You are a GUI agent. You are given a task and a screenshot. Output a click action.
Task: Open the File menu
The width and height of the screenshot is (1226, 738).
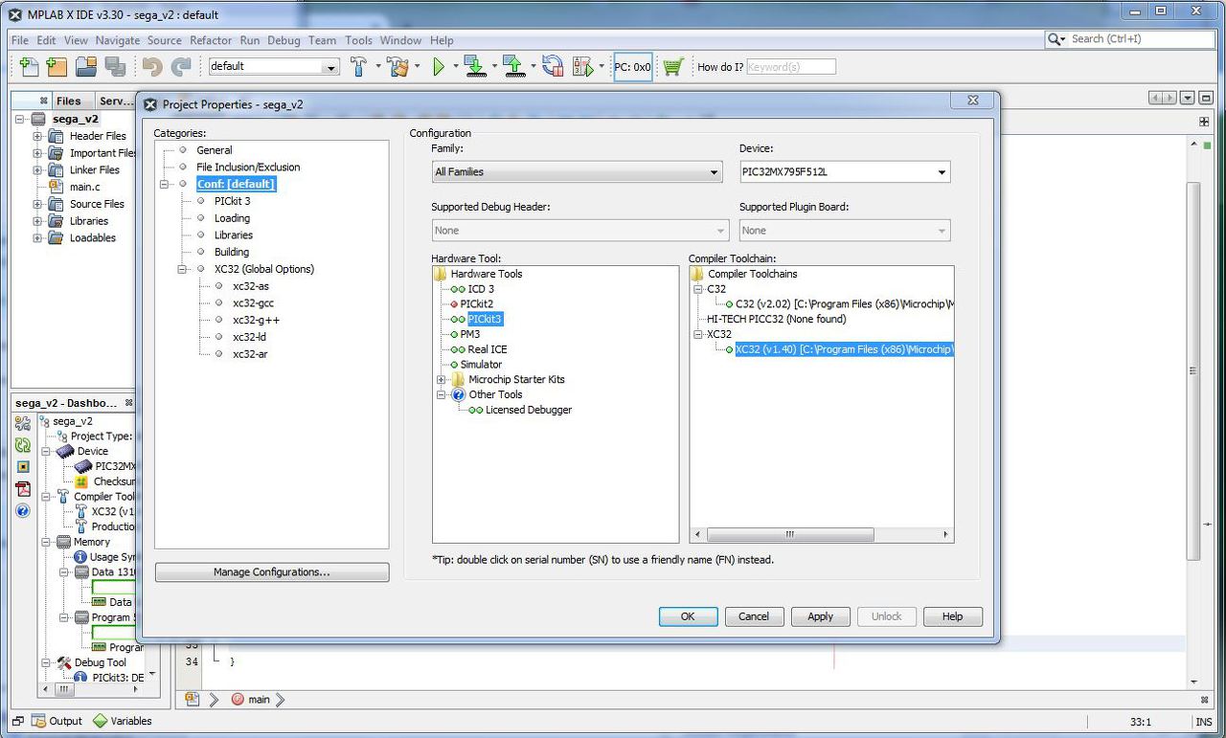[20, 40]
